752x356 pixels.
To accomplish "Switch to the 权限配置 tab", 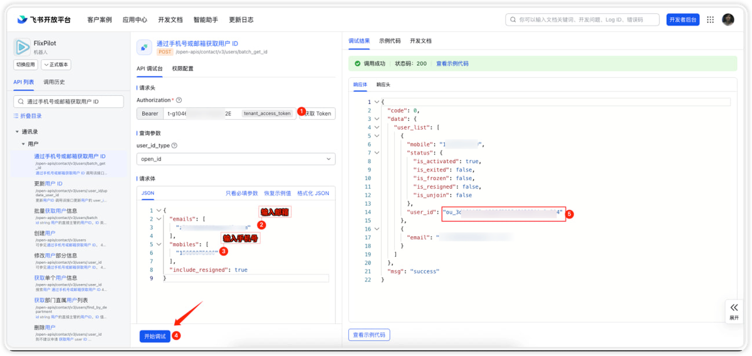I will 182,68.
